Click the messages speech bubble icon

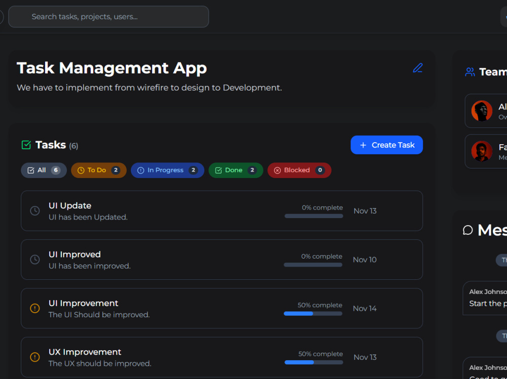467,230
